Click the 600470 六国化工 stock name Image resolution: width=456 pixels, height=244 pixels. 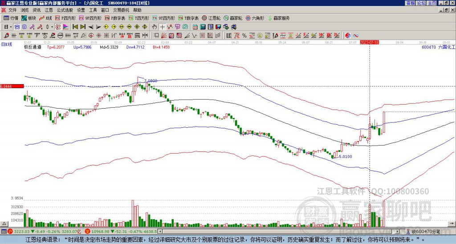click(438, 47)
